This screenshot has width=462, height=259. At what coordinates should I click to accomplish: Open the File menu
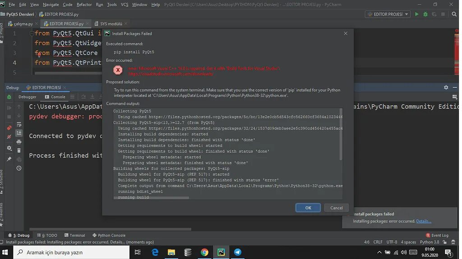tap(12, 5)
